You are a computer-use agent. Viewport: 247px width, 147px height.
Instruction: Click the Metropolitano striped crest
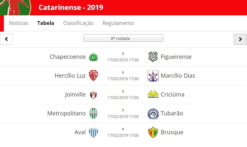[x=94, y=113]
